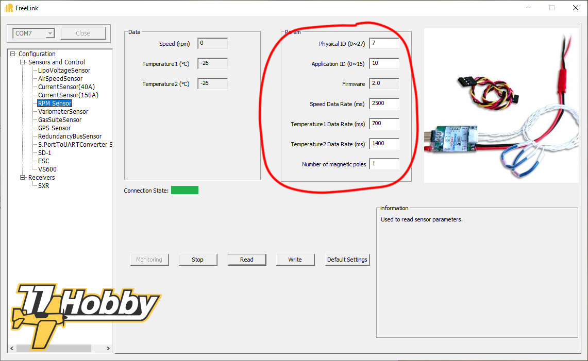Select the SXR receiver item
The width and height of the screenshot is (588, 361).
tap(44, 185)
